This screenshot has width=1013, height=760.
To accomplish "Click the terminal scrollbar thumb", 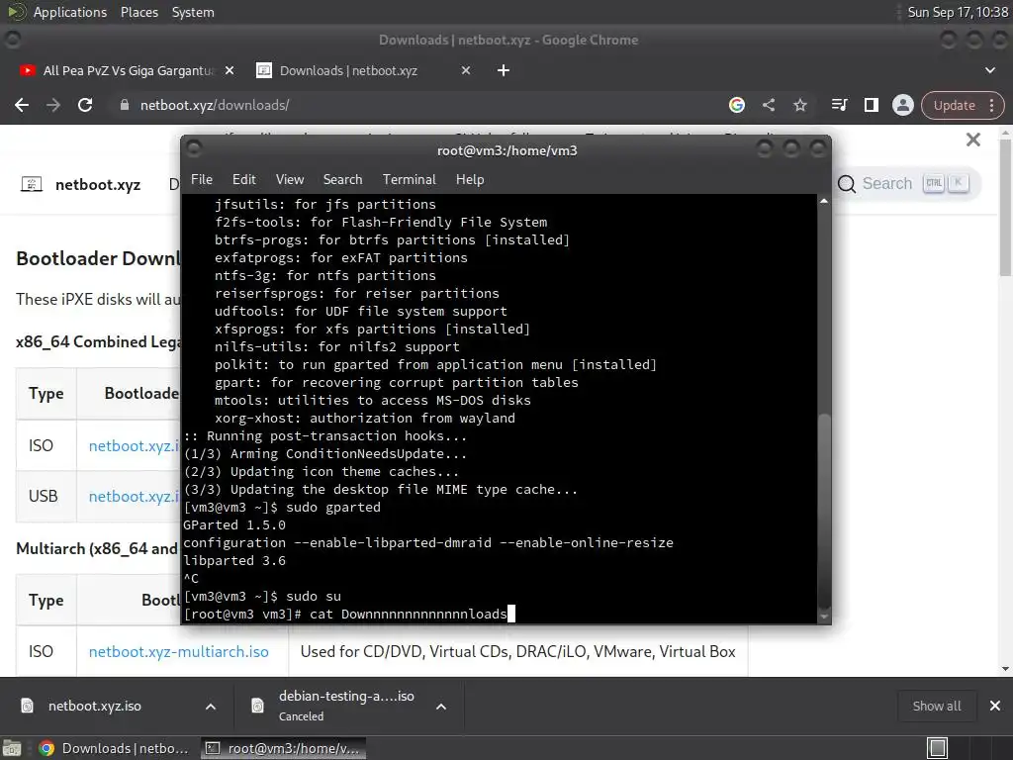I will [x=824, y=511].
